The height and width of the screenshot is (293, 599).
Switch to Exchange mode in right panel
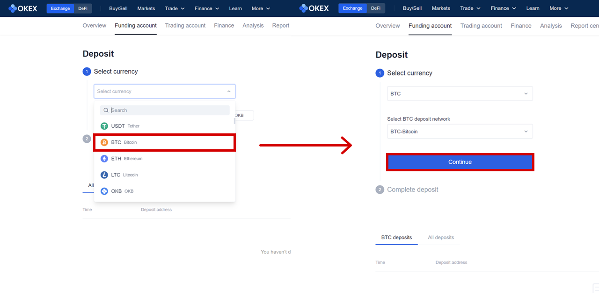click(352, 8)
